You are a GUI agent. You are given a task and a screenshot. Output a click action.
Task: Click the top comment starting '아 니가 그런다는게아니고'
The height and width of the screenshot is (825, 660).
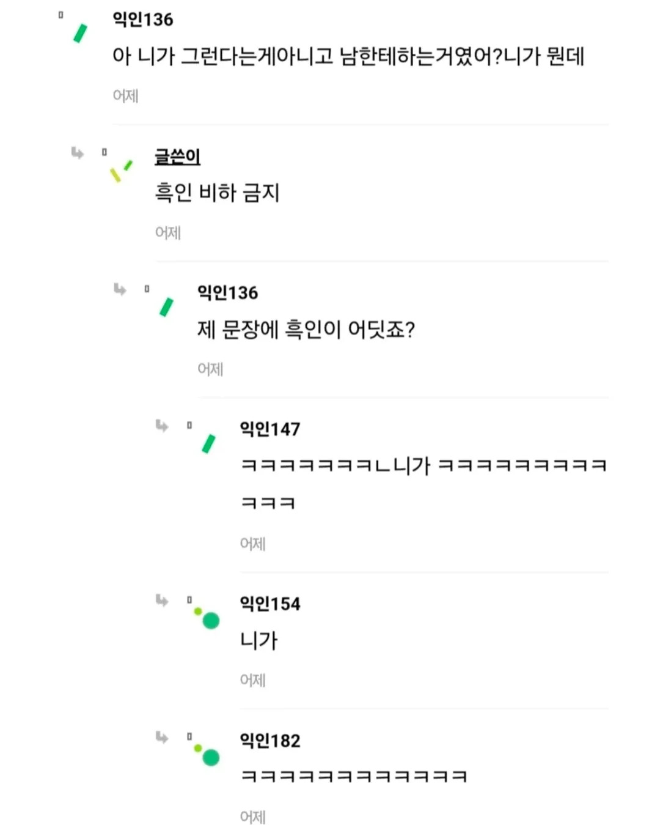(x=348, y=57)
